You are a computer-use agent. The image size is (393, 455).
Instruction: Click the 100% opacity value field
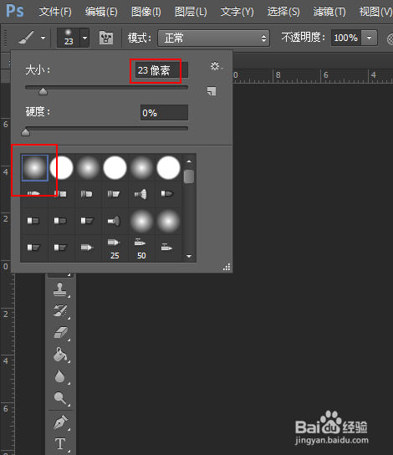tap(345, 38)
